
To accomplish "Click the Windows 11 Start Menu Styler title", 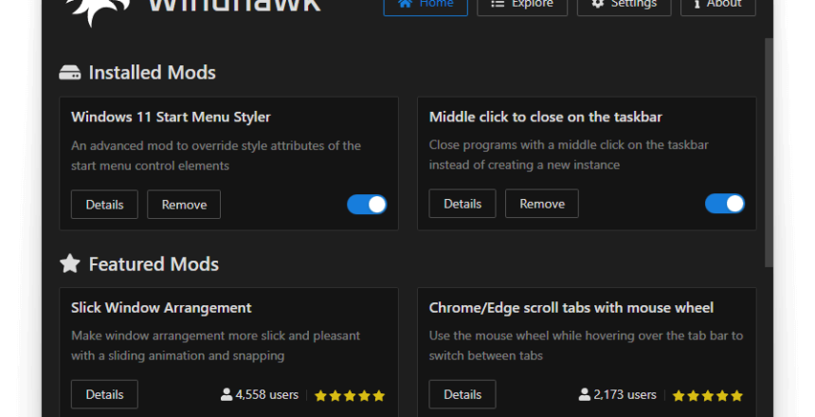I will [171, 117].
